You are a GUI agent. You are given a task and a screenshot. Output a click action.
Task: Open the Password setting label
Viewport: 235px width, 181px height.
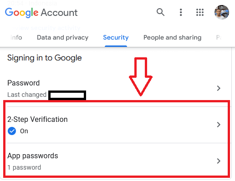(x=24, y=83)
